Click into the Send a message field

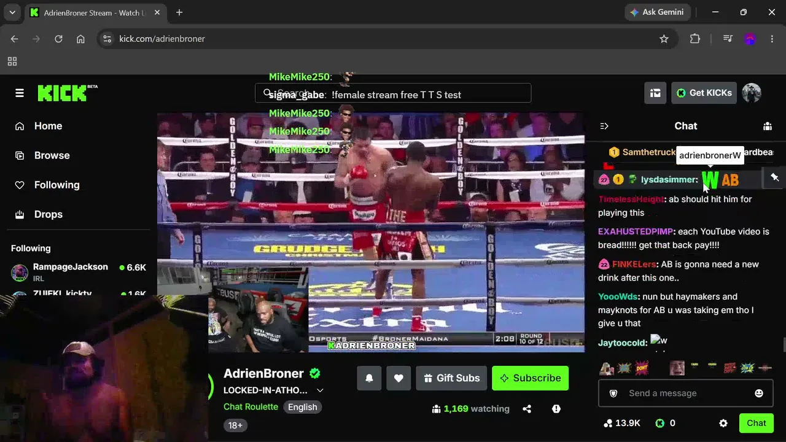pyautogui.click(x=685, y=393)
